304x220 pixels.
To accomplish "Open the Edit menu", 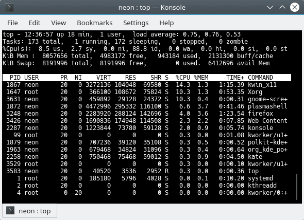I will [35, 23].
